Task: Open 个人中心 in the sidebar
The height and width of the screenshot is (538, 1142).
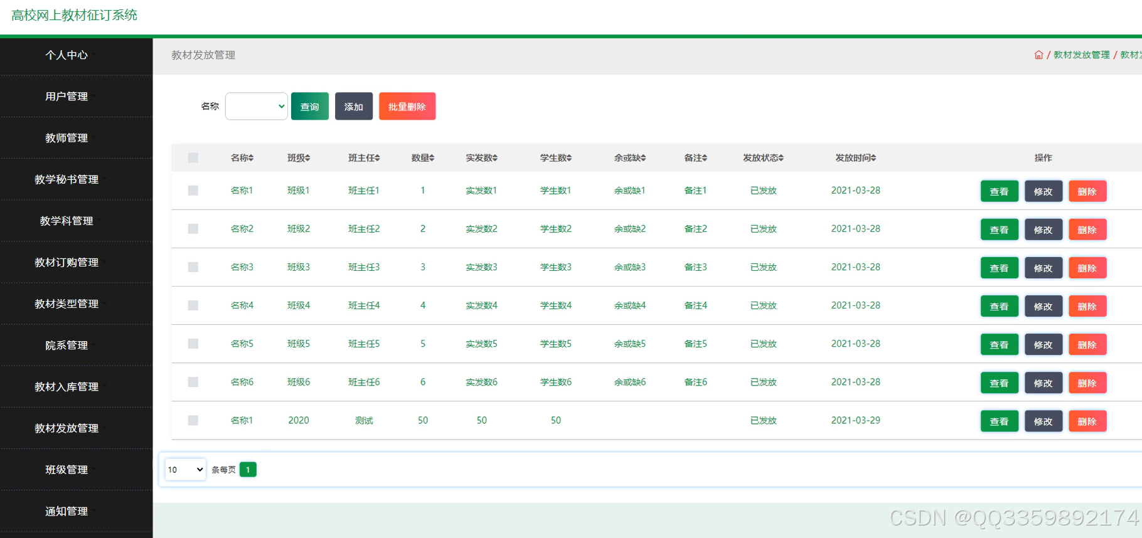Action: [x=67, y=55]
